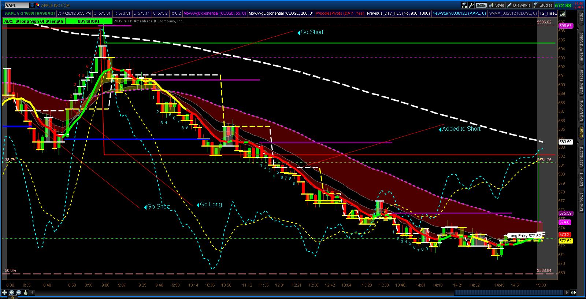This screenshot has width=586, height=299.
Task: Click the yellow 572.52 price axis label
Action: tap(565, 241)
